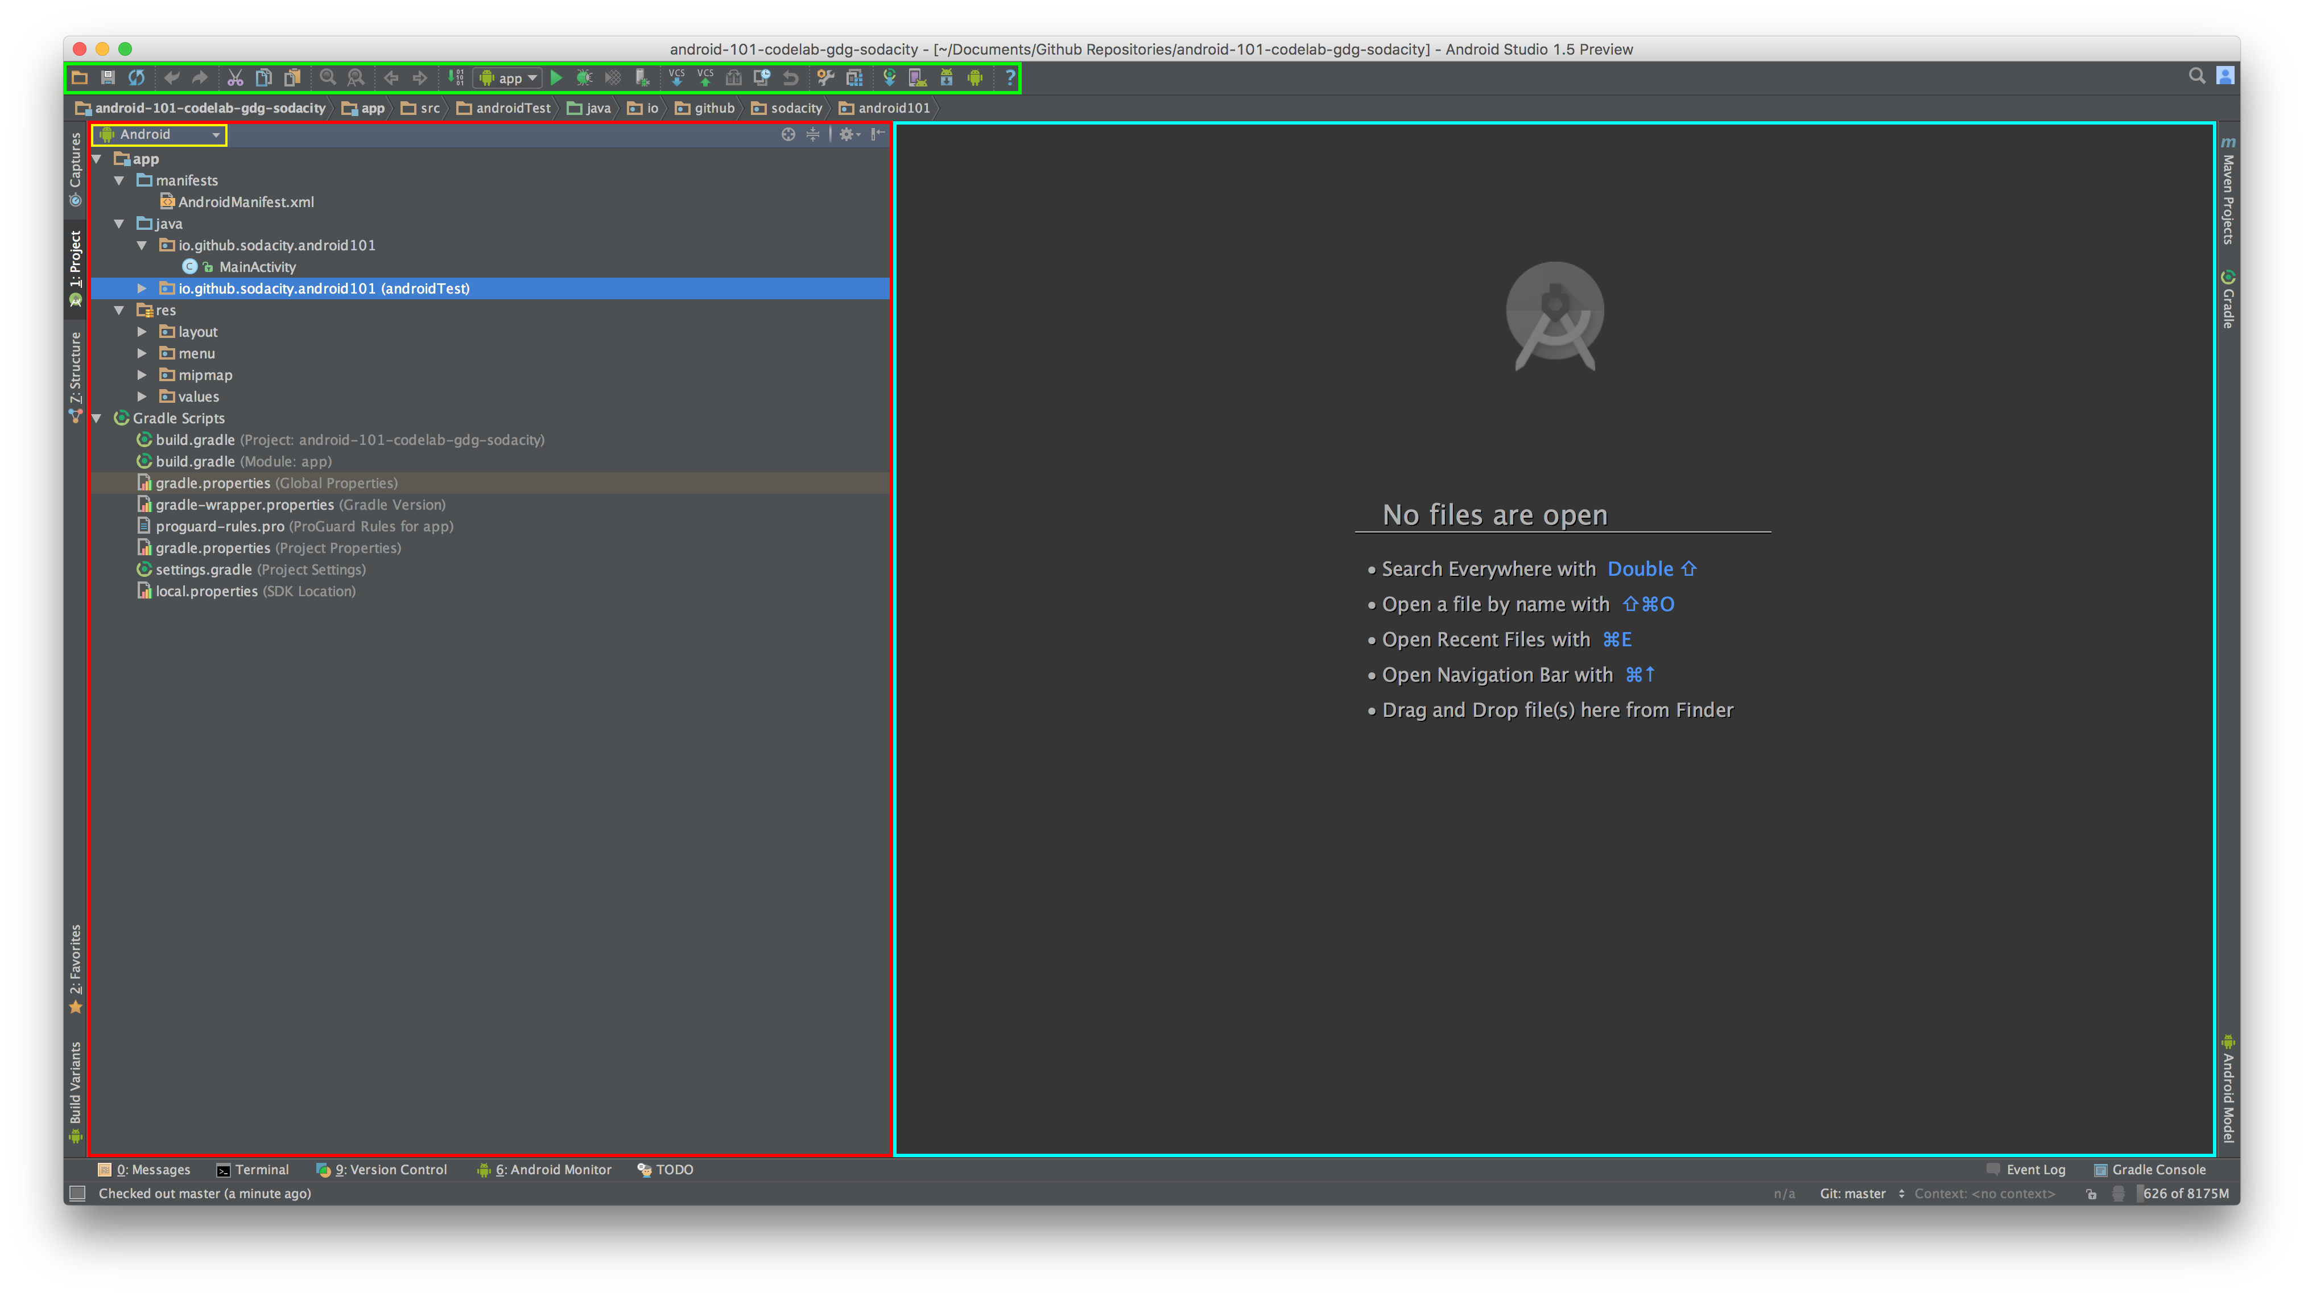Click the VCS Commit Changes icon
Image resolution: width=2304 pixels, height=1296 pixels.
click(x=705, y=78)
